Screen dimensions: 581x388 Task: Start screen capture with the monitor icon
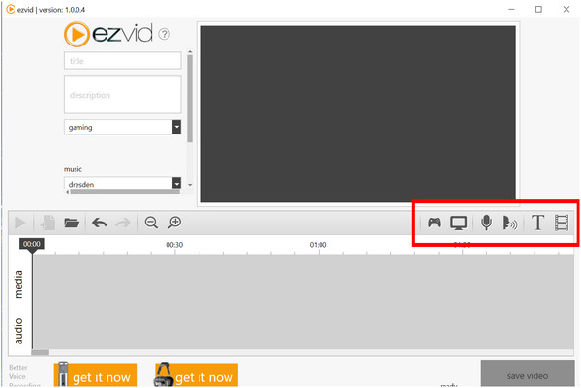(x=458, y=223)
